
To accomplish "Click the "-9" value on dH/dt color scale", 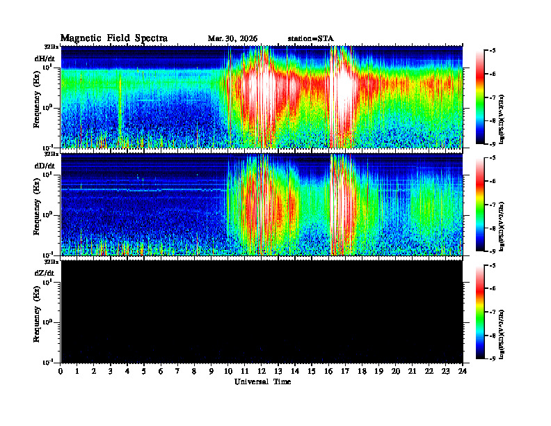I will [x=493, y=144].
